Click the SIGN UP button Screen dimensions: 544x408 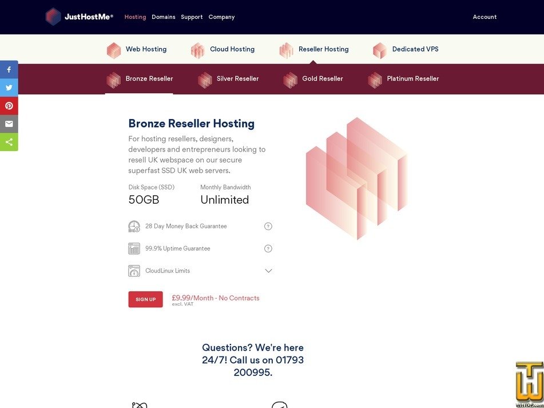pos(146,299)
